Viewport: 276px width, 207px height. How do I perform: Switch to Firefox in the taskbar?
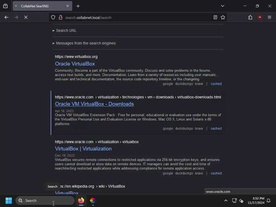point(81,201)
